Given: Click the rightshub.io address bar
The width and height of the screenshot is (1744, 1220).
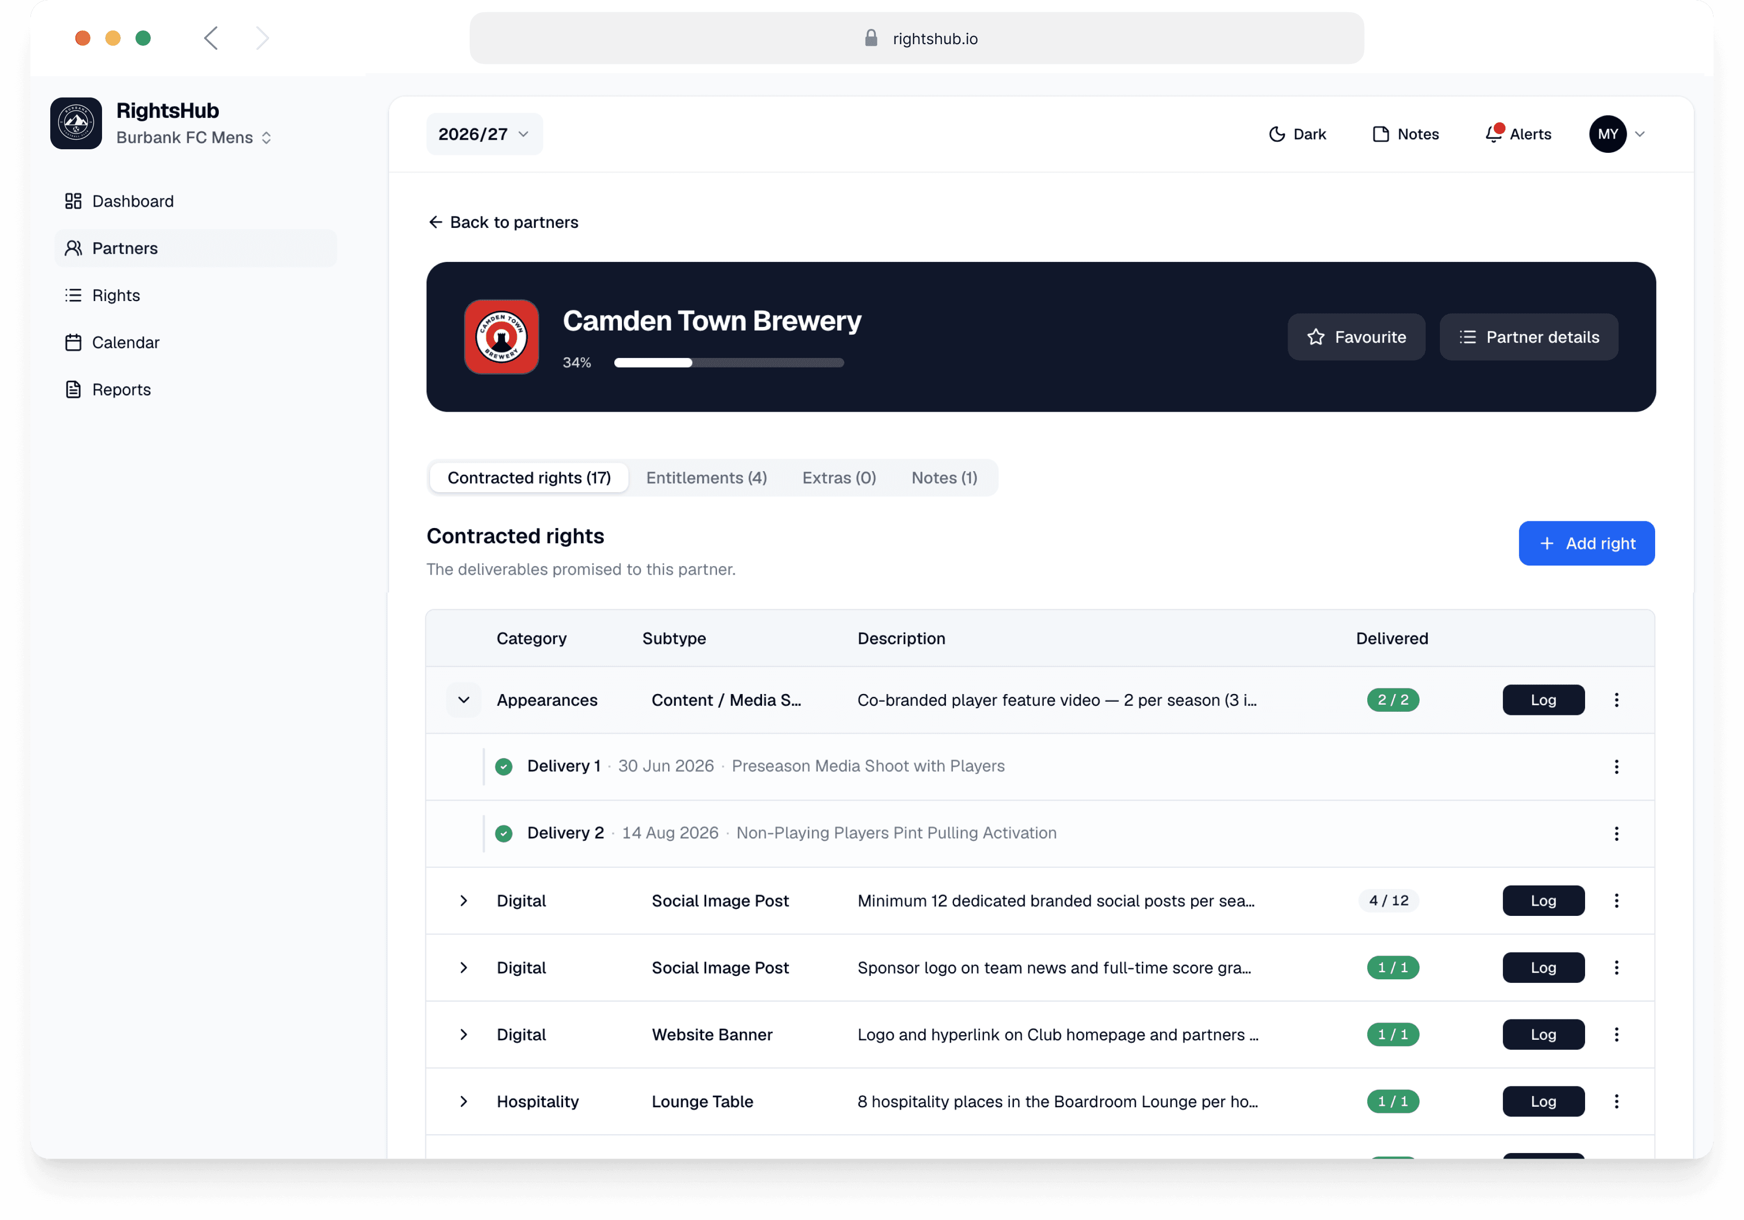Looking at the screenshot, I should tap(916, 38).
